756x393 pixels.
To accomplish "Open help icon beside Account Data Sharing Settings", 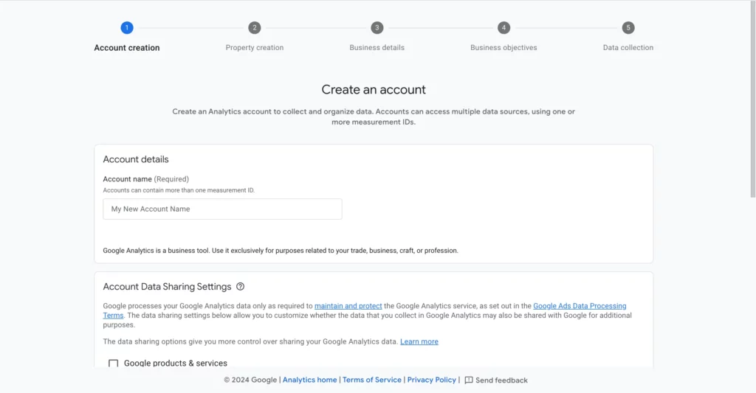I will click(240, 287).
